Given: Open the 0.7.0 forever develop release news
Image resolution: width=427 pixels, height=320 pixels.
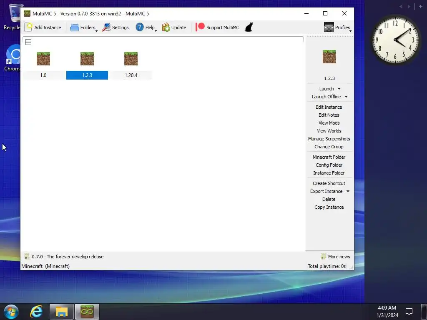Looking at the screenshot, I should (68, 257).
